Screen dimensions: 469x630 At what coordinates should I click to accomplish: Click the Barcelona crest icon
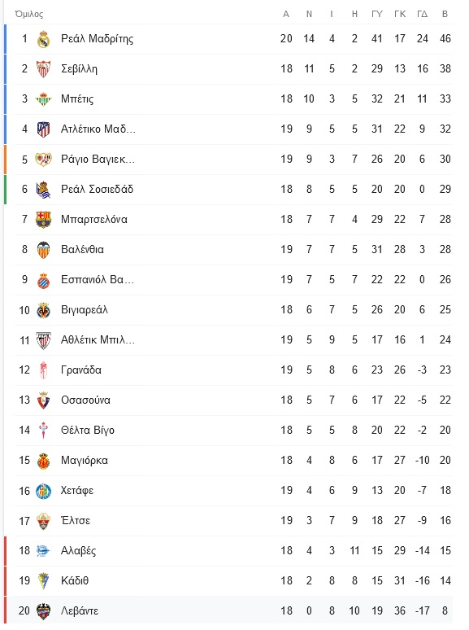click(x=43, y=220)
